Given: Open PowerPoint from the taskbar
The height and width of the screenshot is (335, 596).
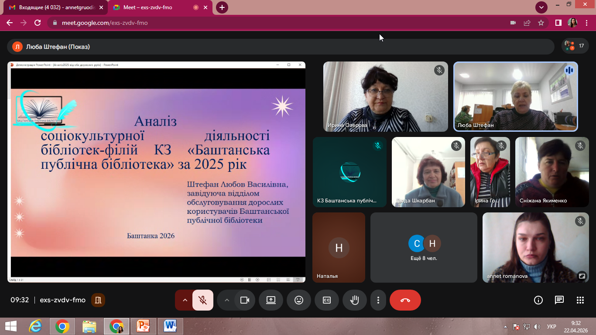Looking at the screenshot, I should click(x=143, y=326).
